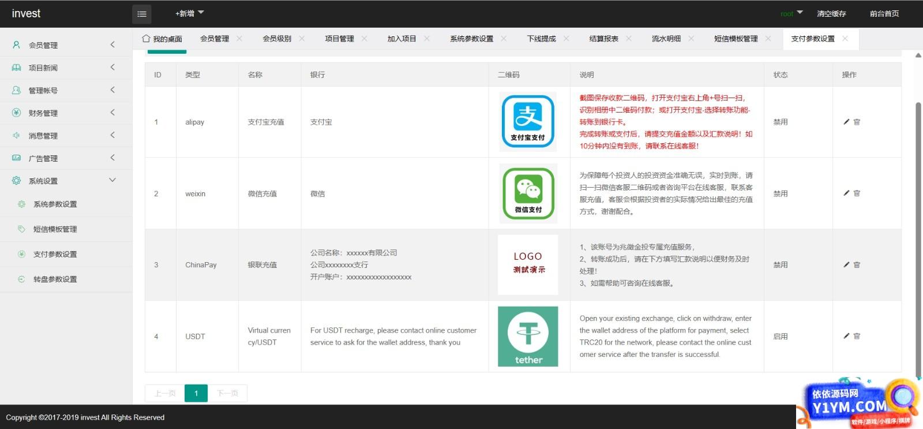Open the root user dropdown
923x429 pixels.
click(x=791, y=14)
